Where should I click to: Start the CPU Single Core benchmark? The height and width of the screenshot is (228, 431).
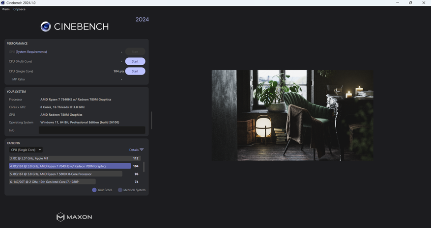135,71
